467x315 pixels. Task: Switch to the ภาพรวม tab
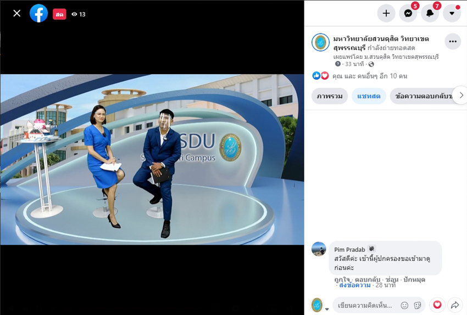(x=330, y=96)
